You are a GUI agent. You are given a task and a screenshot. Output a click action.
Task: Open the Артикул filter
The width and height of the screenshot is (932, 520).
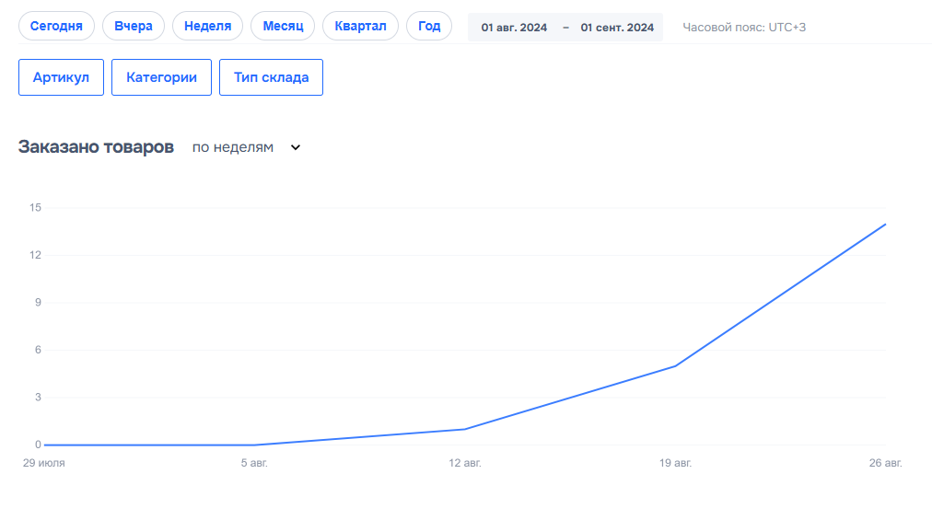click(61, 77)
